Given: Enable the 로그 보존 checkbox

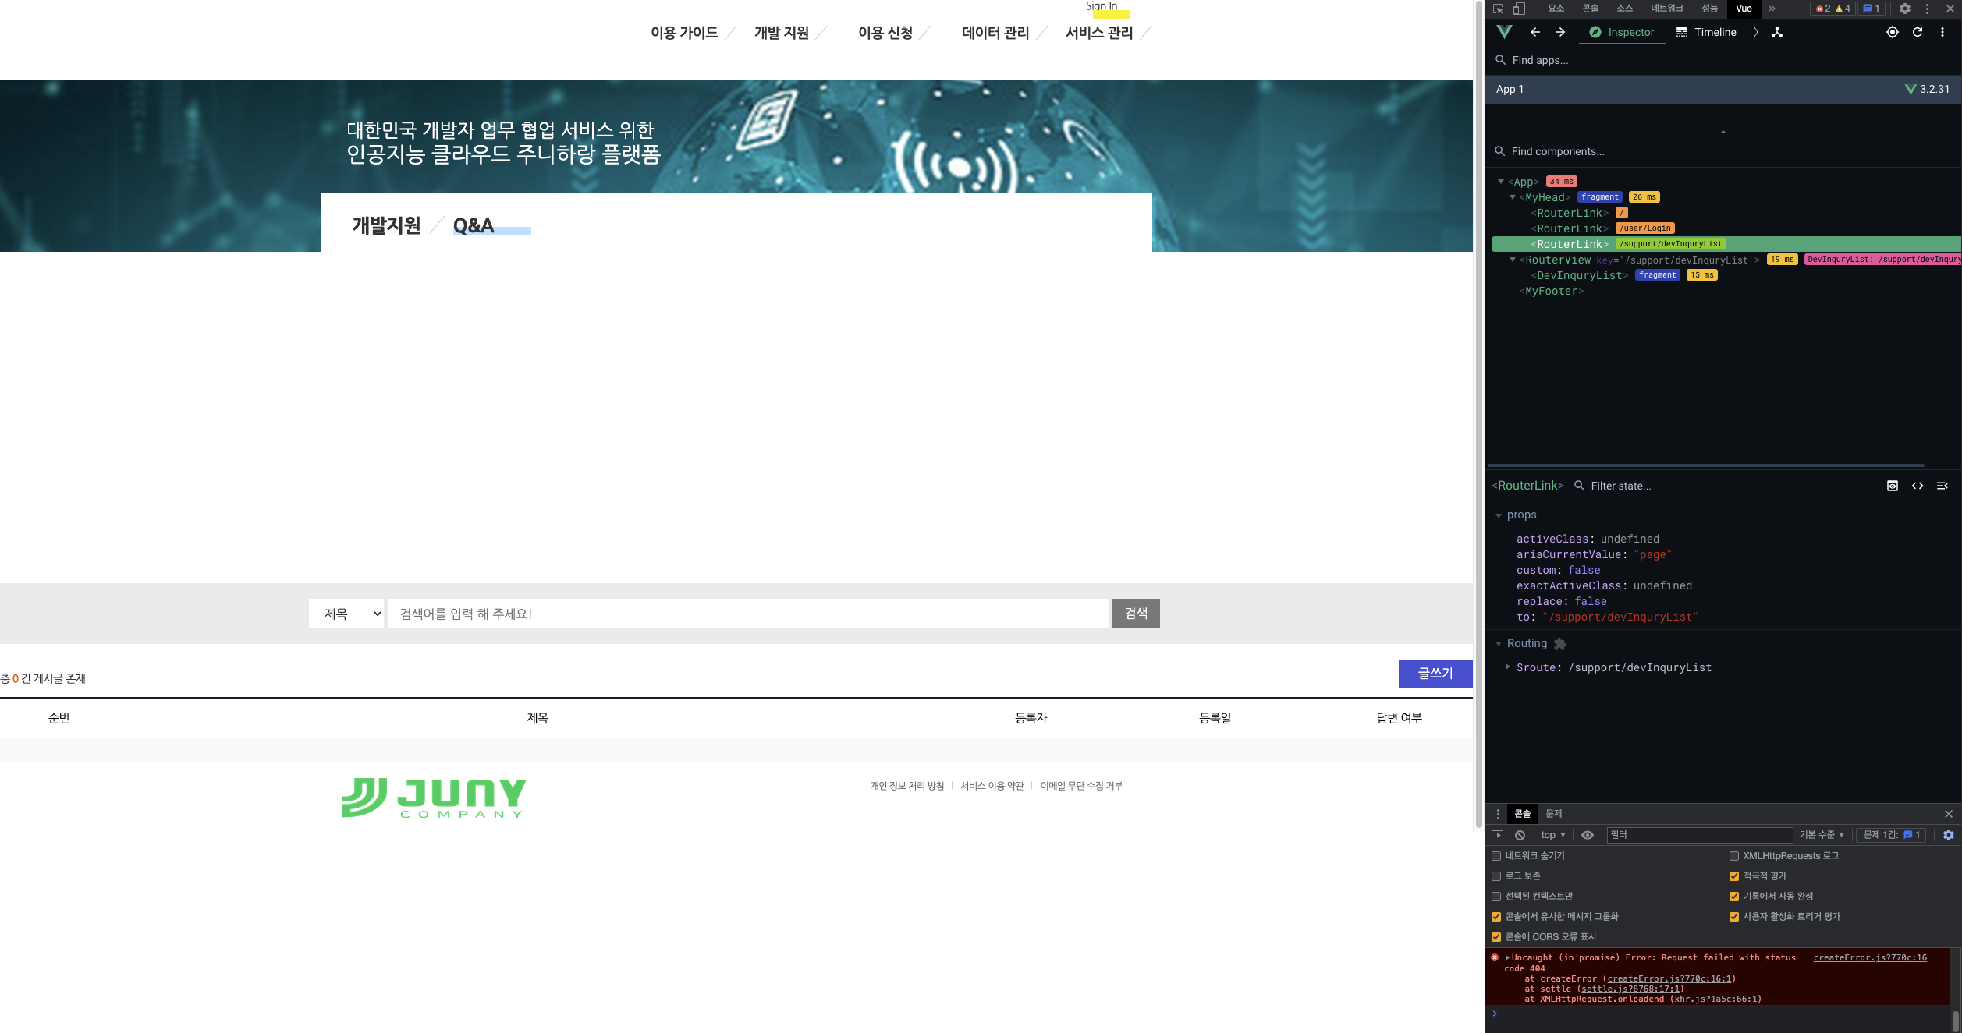Looking at the screenshot, I should pos(1496,876).
